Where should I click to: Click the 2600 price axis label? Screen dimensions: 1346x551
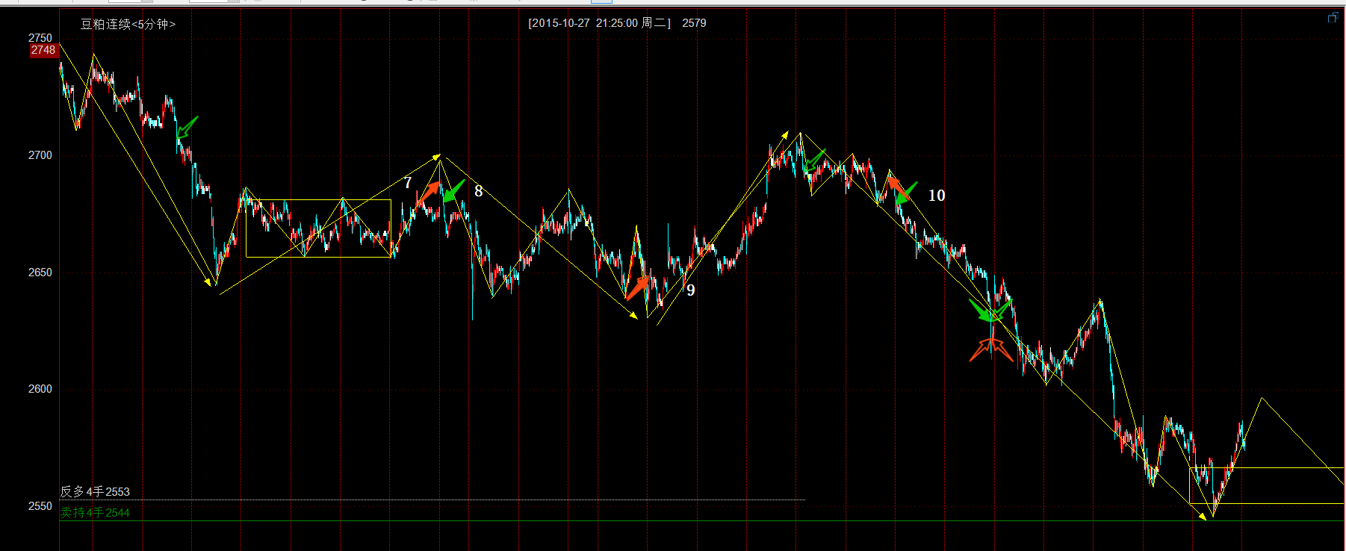(40, 389)
